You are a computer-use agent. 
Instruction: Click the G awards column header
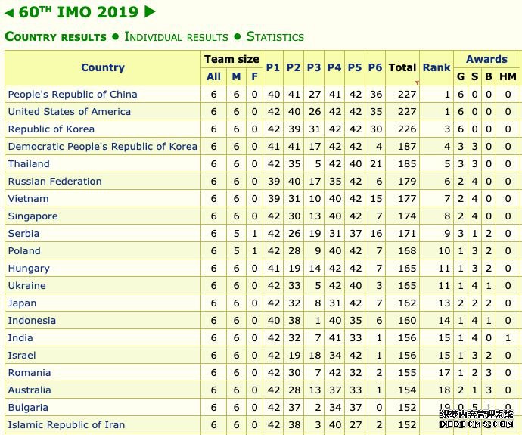click(x=461, y=76)
